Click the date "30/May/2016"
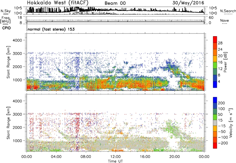Viewport: 236px width, 163px height. pyautogui.click(x=188, y=3)
